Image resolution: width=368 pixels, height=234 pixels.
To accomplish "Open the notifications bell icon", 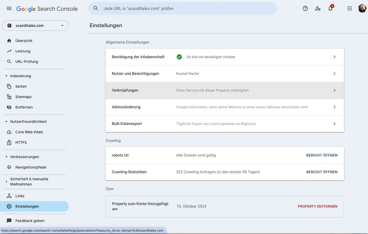I will coord(330,9).
